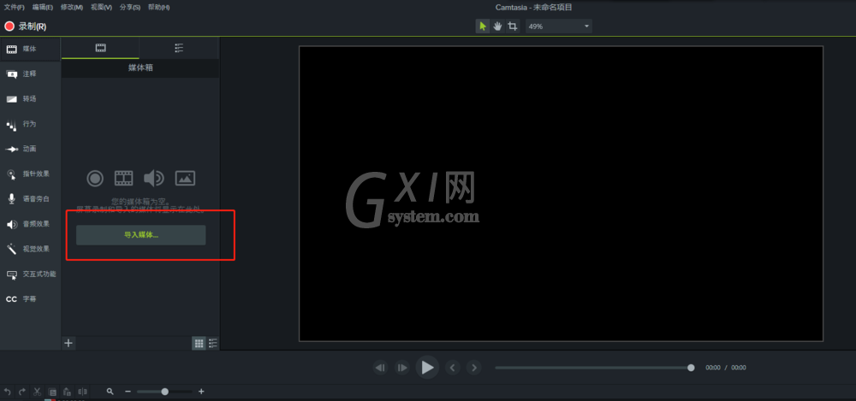Click the timeline magnifier zoom icon
This screenshot has width=856, height=401.
point(110,392)
